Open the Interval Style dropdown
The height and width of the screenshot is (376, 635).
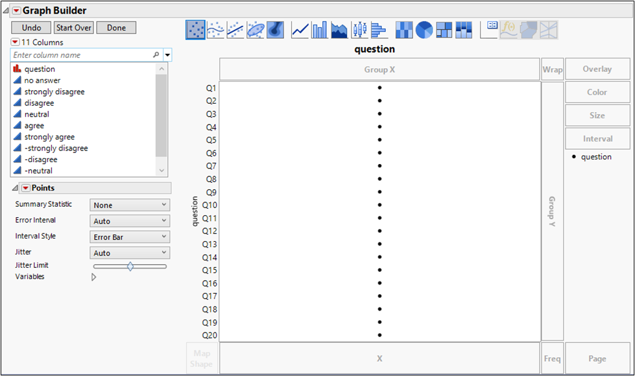coord(130,237)
